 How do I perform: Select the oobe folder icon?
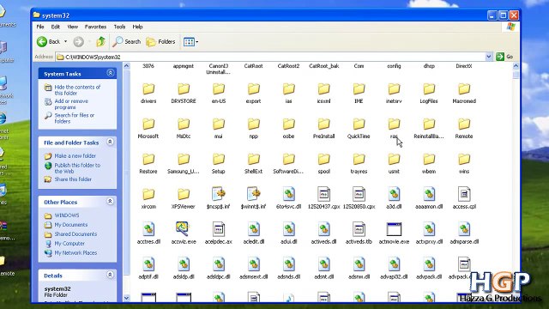[288, 124]
